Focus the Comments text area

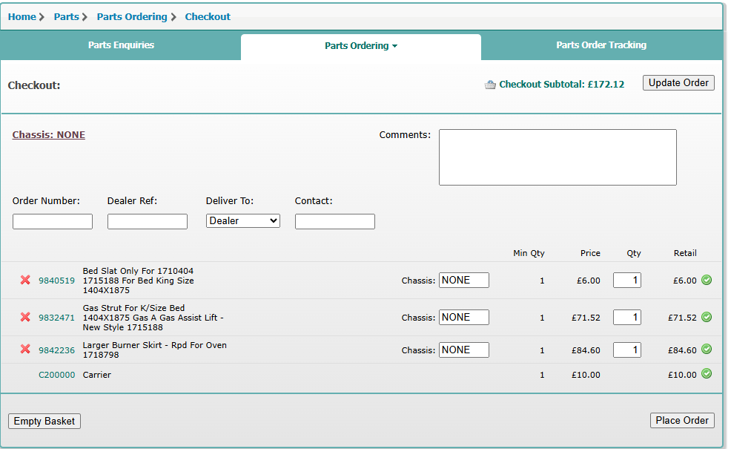pos(558,157)
